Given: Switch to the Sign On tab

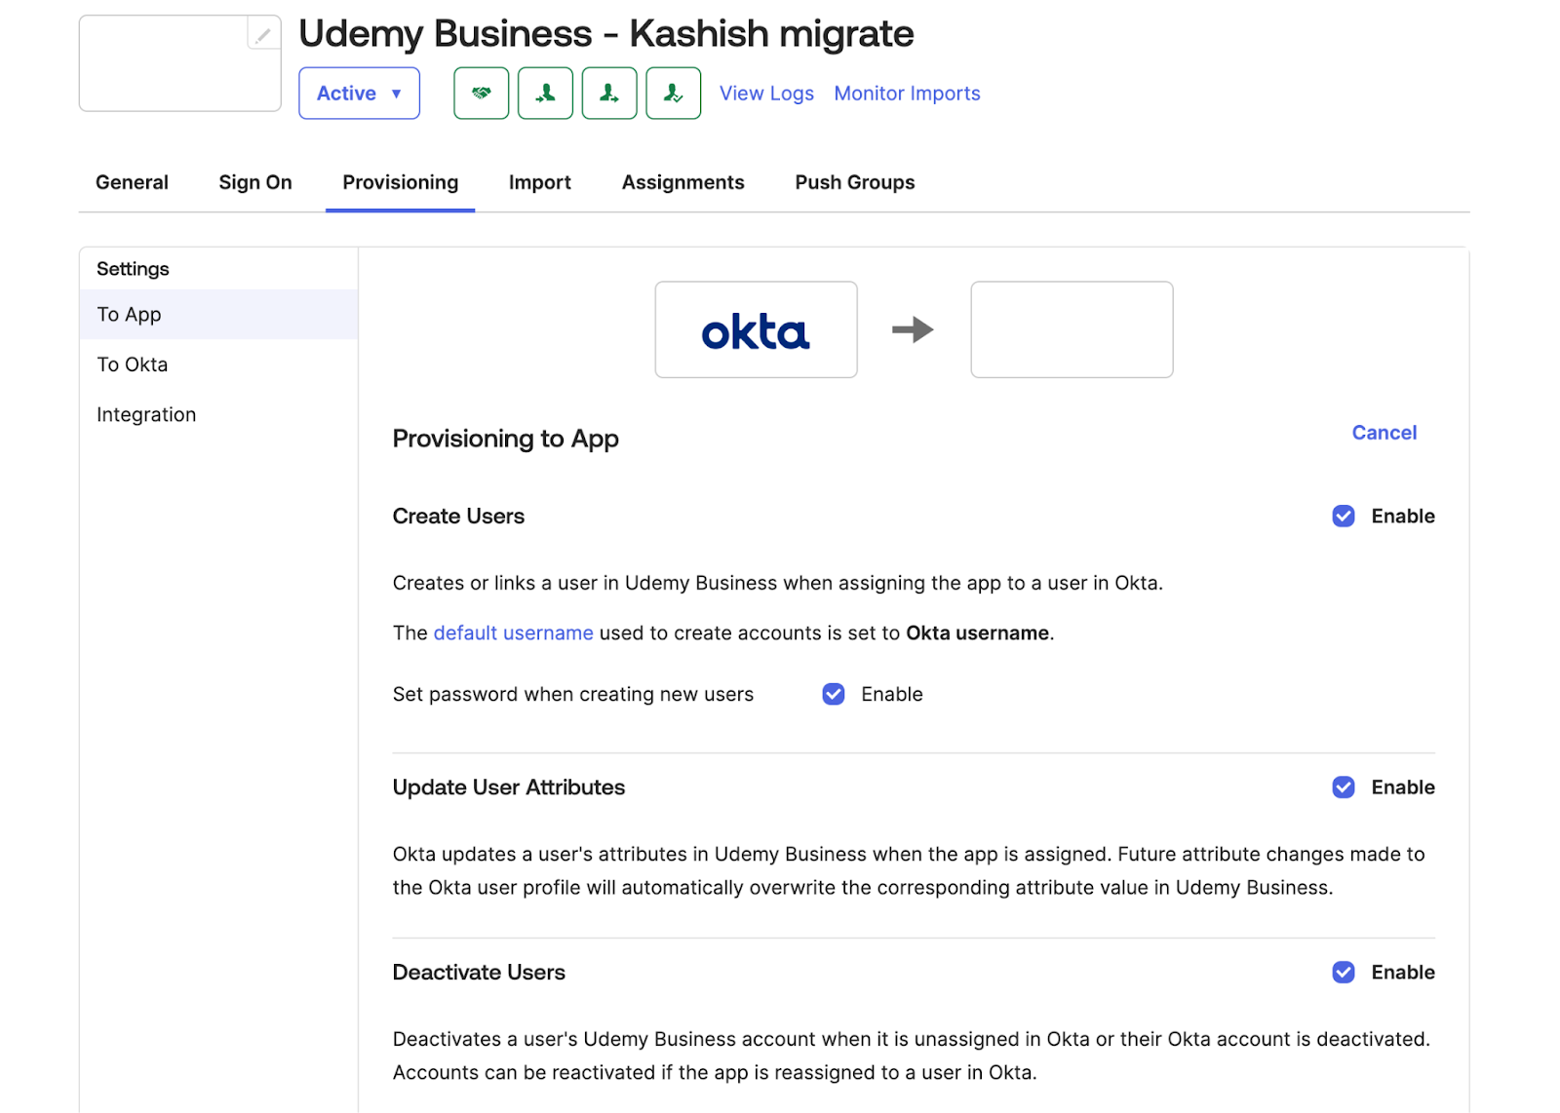Looking at the screenshot, I should point(255,182).
